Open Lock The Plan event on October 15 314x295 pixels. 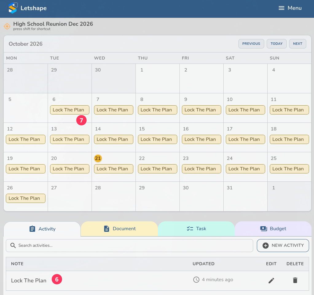158,139
